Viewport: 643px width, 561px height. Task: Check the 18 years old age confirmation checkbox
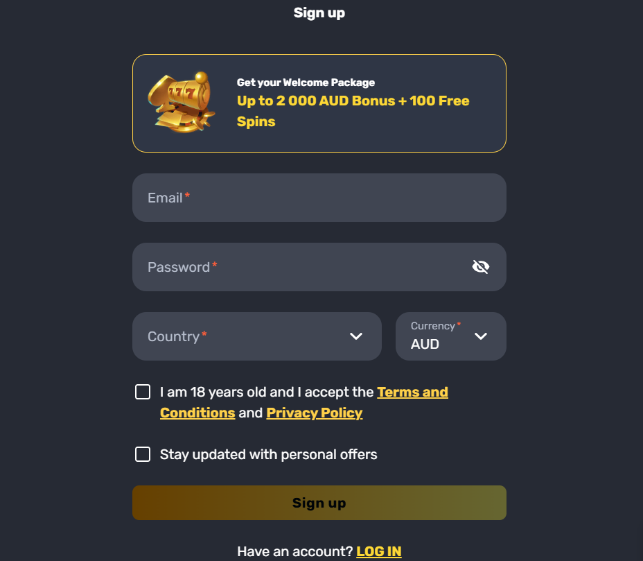[x=143, y=391]
